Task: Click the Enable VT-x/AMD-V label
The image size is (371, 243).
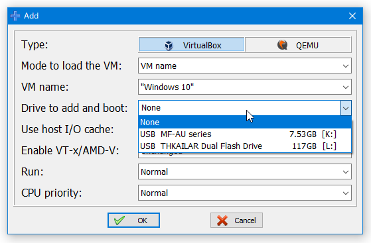Action: (70, 150)
